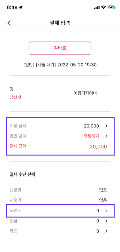Tap the back arrow icon
This screenshot has width=120, height=252.
coord(9,23)
